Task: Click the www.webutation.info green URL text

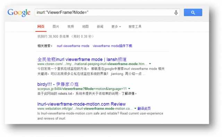Action: pyautogui.click(x=85, y=109)
